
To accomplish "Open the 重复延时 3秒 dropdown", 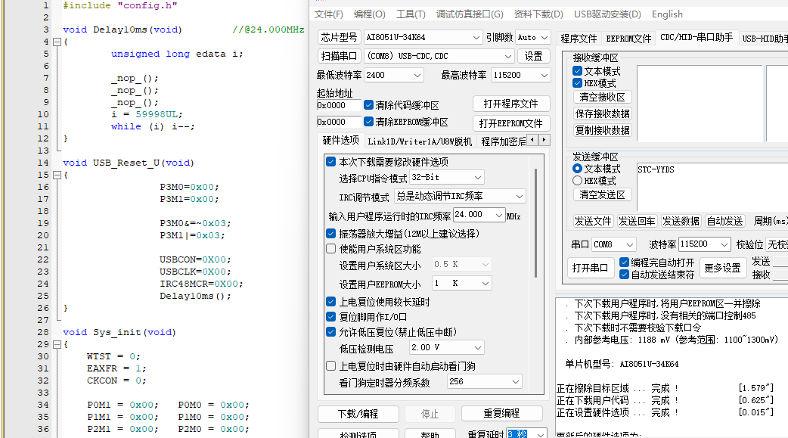I will click(x=526, y=433).
